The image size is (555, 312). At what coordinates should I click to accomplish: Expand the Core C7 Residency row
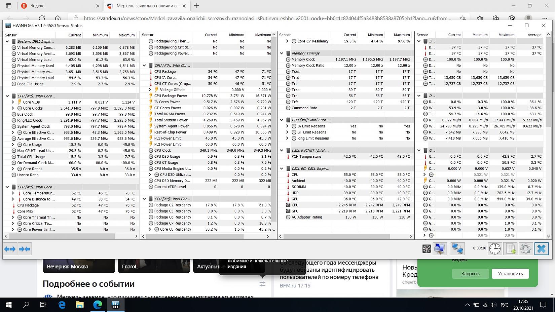point(287,41)
